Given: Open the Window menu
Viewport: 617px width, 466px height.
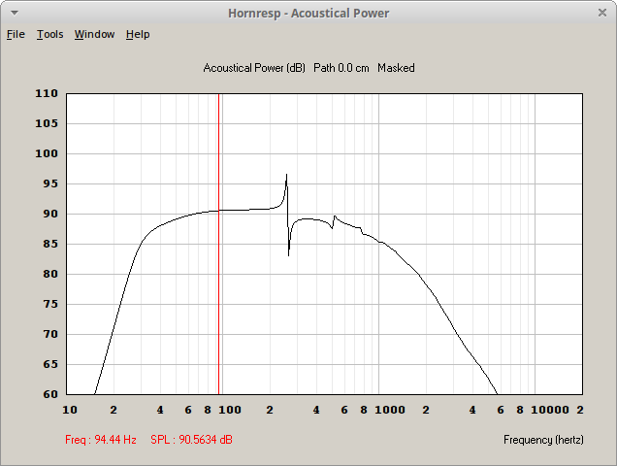Looking at the screenshot, I should coord(94,34).
